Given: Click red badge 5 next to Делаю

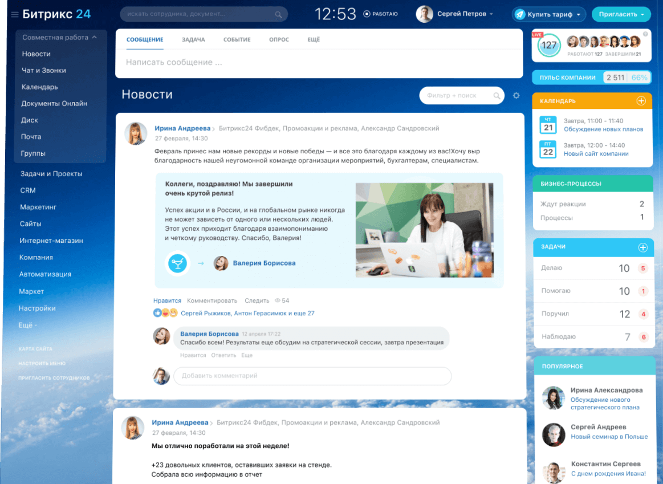Looking at the screenshot, I should pyautogui.click(x=643, y=269).
